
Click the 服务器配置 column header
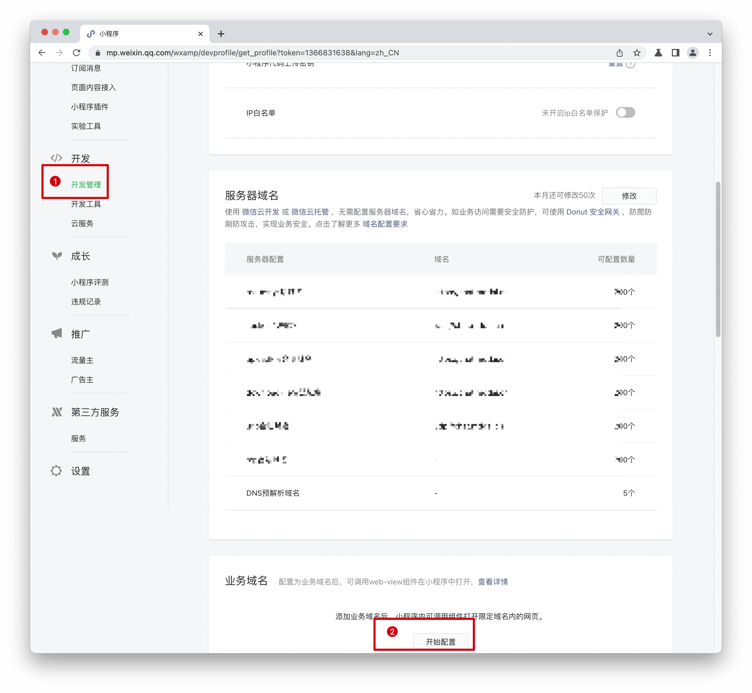click(x=265, y=259)
